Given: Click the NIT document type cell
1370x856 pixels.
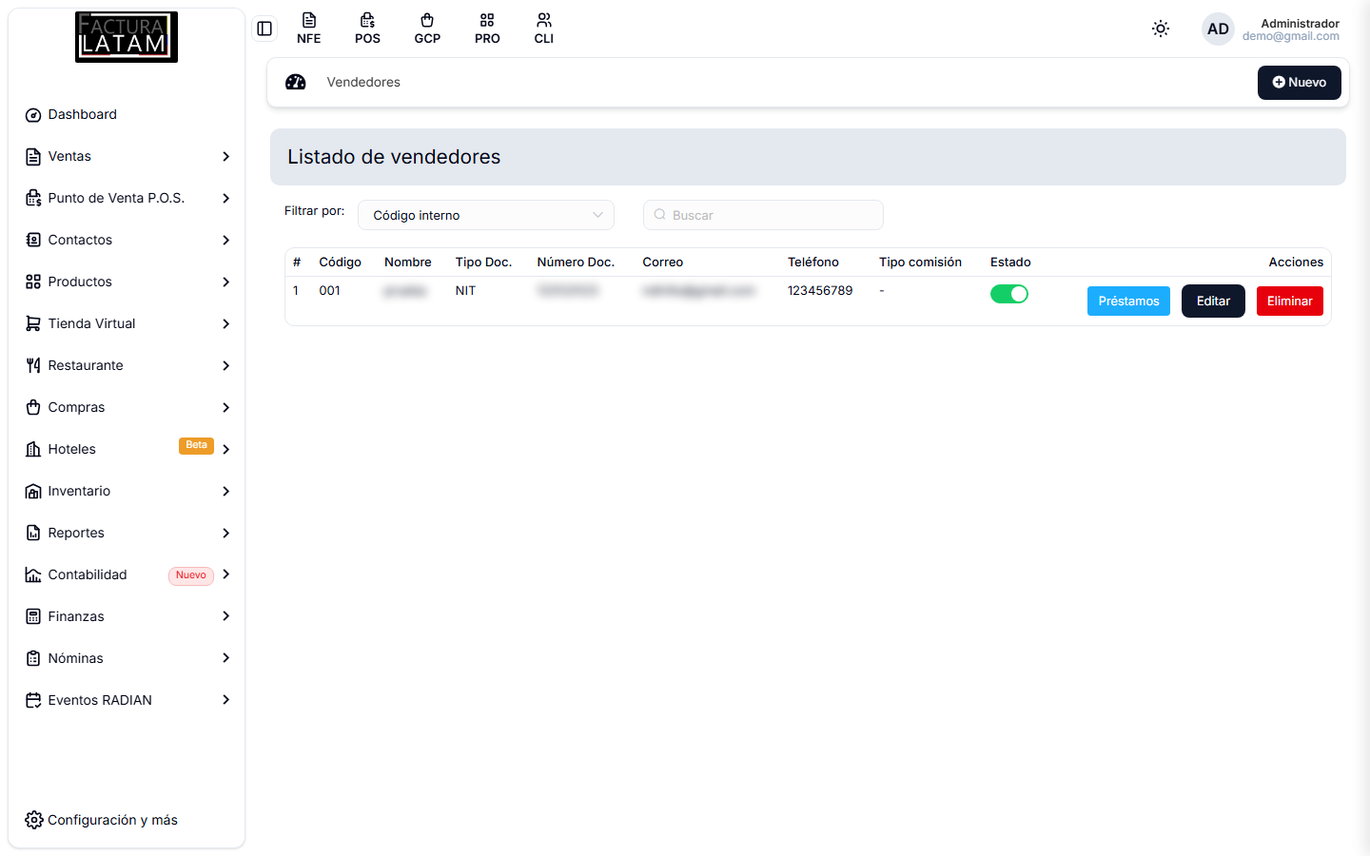Looking at the screenshot, I should [x=465, y=290].
